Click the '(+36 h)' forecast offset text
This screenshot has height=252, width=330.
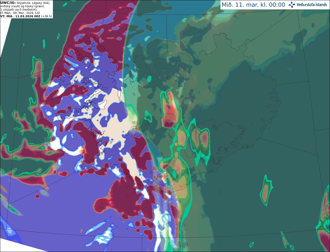pos(46,16)
